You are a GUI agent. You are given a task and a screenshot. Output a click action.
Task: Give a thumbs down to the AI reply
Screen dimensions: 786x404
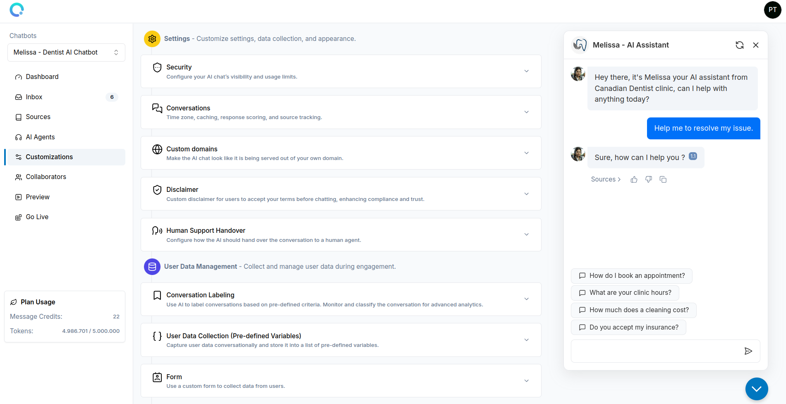point(648,179)
